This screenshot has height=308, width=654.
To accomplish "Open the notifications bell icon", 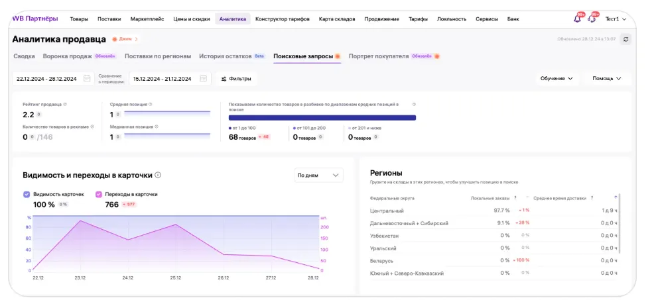I will [577, 19].
